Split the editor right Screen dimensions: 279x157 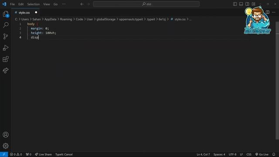pyautogui.click(x=267, y=12)
